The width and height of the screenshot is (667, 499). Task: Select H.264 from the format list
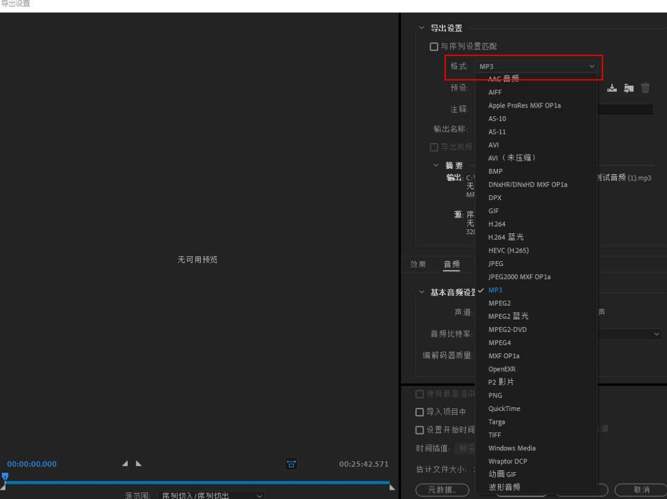pyautogui.click(x=497, y=224)
